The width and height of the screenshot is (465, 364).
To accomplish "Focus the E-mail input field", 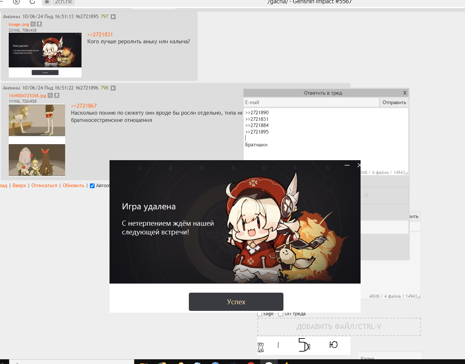I will click(x=311, y=102).
